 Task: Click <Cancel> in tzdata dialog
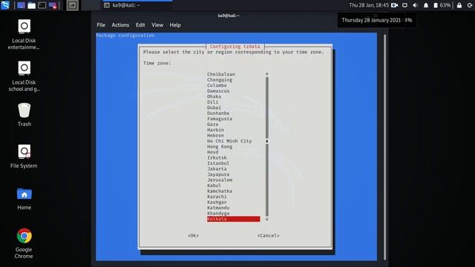pos(268,235)
